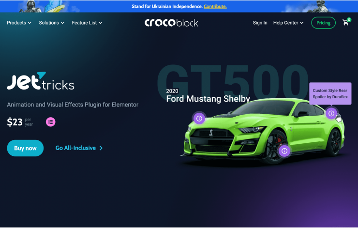Open the shopping cart icon

pos(346,22)
